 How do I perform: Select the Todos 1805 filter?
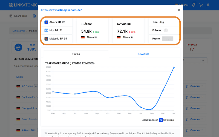[x=32, y=47]
